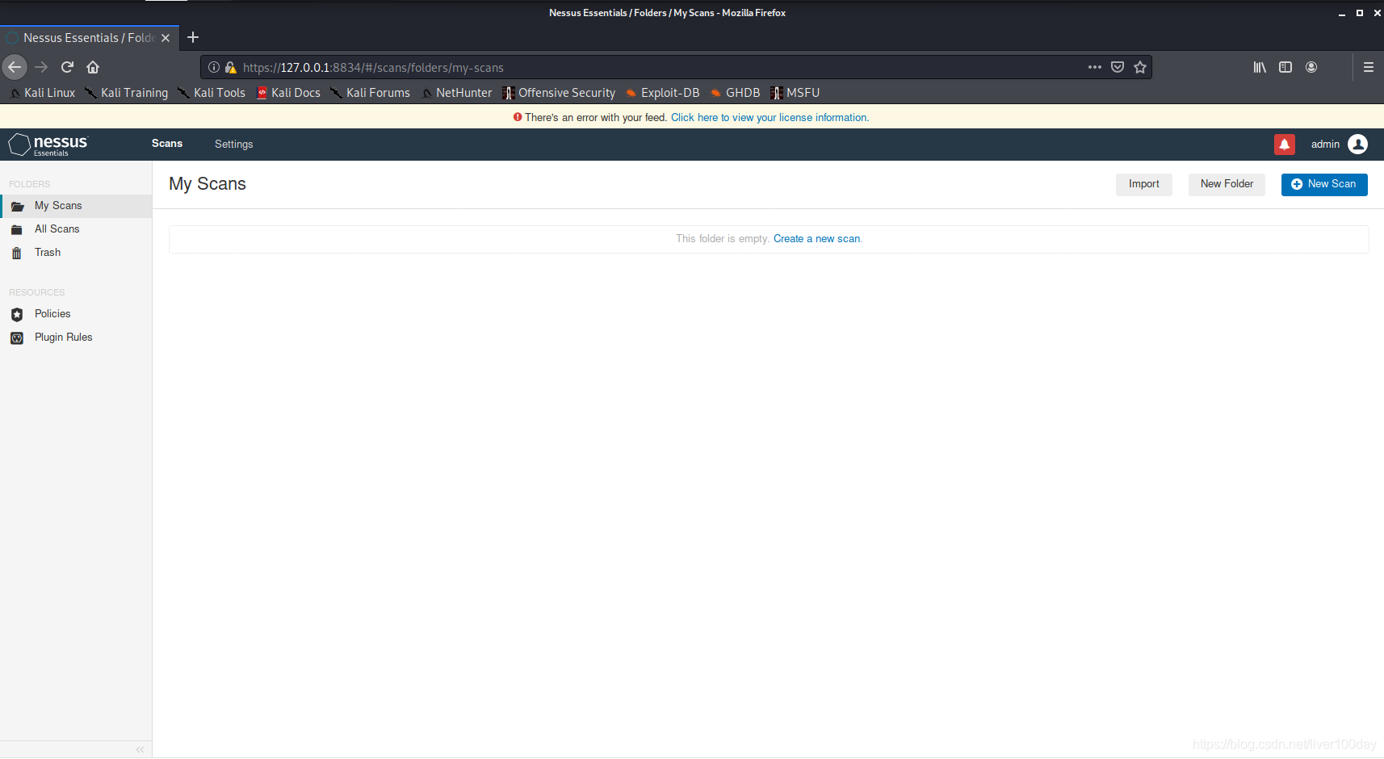Open Firefox hamburger menu
The height and width of the screenshot is (759, 1384).
pos(1369,67)
